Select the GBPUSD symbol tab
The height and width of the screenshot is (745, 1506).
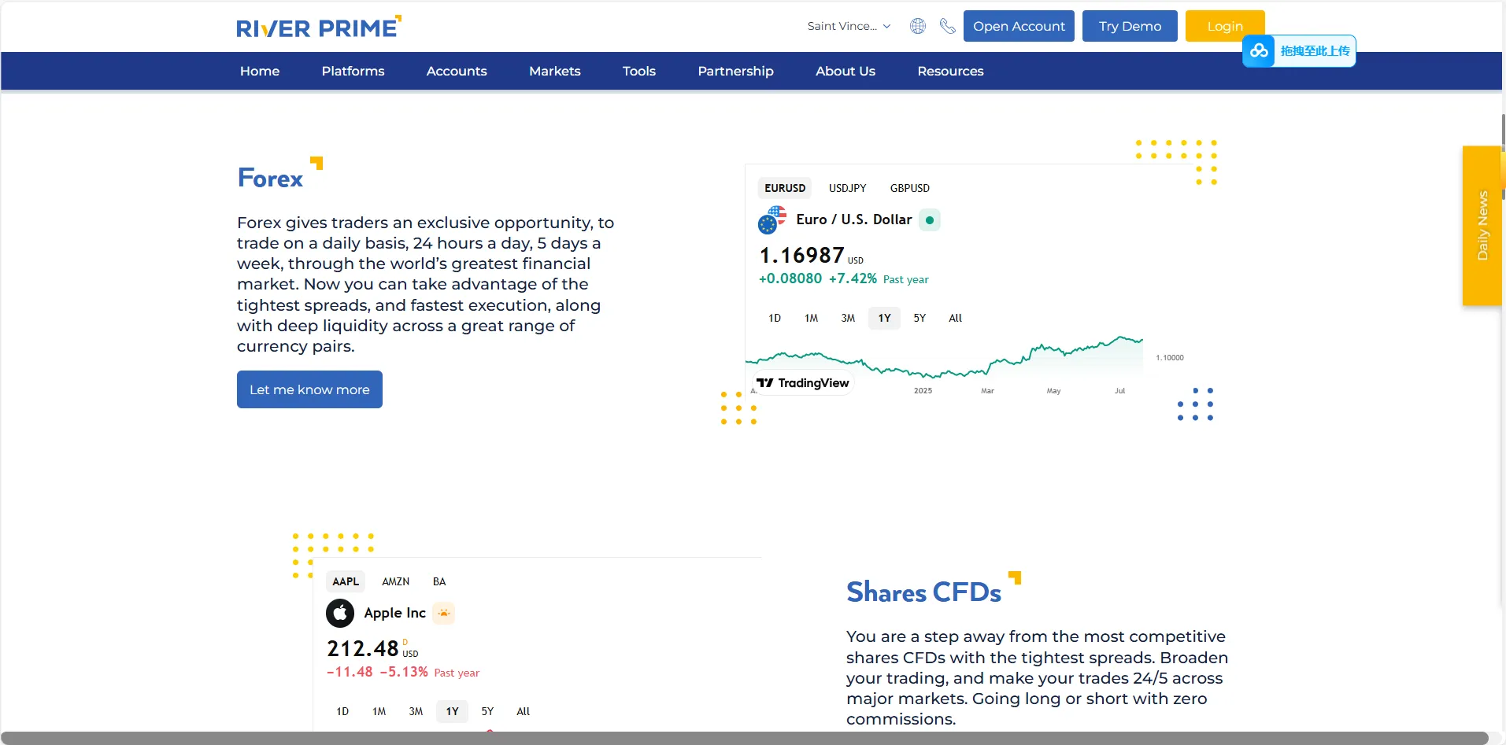tap(910, 188)
